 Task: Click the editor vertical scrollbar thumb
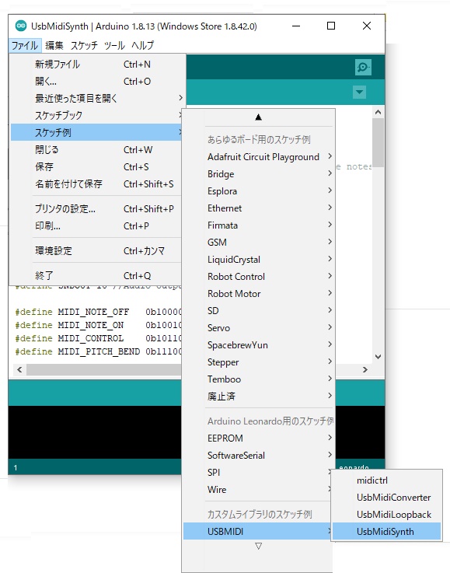point(378,142)
